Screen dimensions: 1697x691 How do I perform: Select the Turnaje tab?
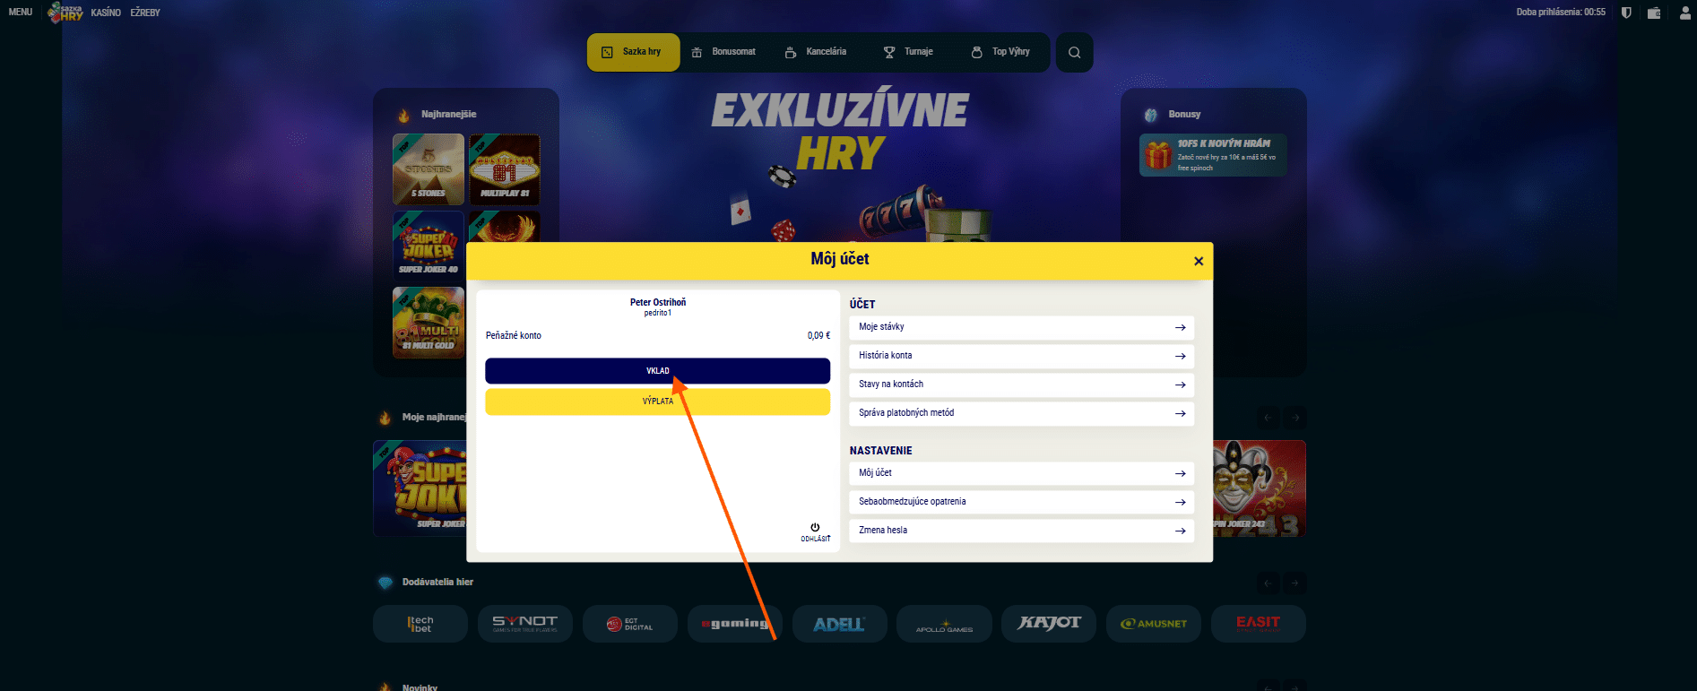pyautogui.click(x=909, y=52)
